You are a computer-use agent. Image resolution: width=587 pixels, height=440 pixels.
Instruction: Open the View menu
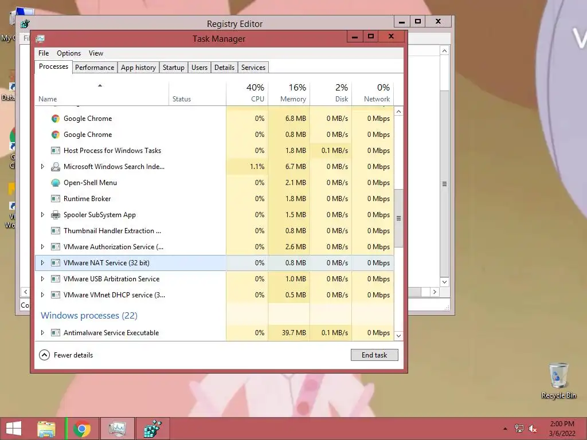point(96,53)
